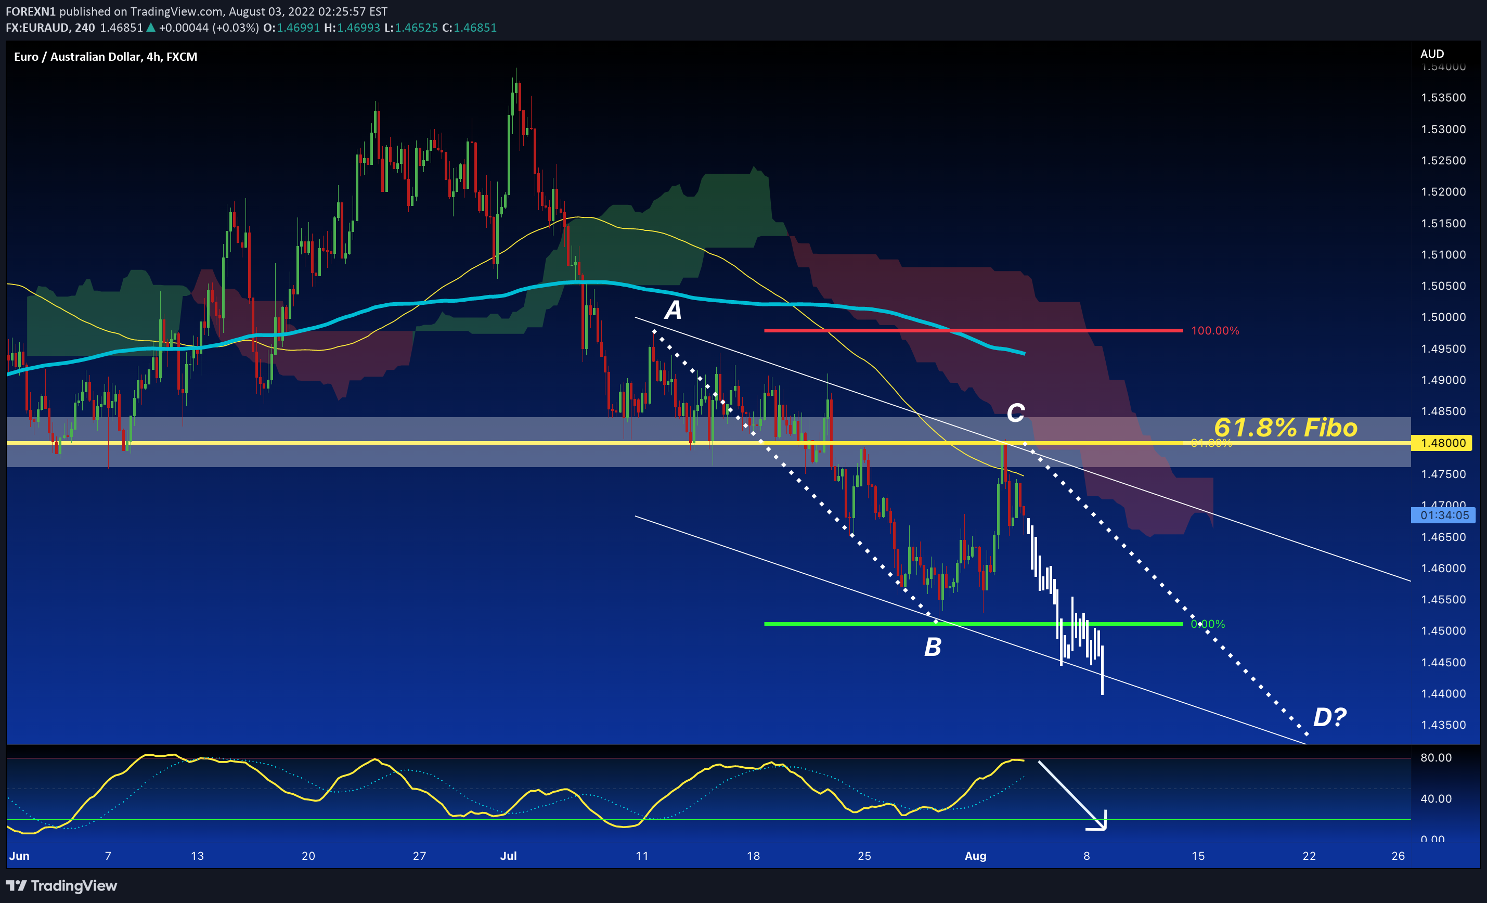Click the C:1.46851 close value in header

pos(470,28)
